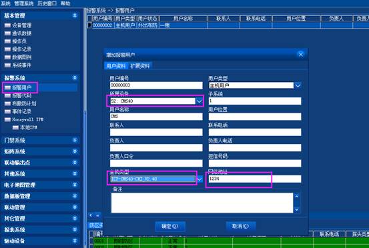This screenshot has height=248, width=369.
Task: Click the 用户名称 field containing CMS
Action: pos(156,117)
